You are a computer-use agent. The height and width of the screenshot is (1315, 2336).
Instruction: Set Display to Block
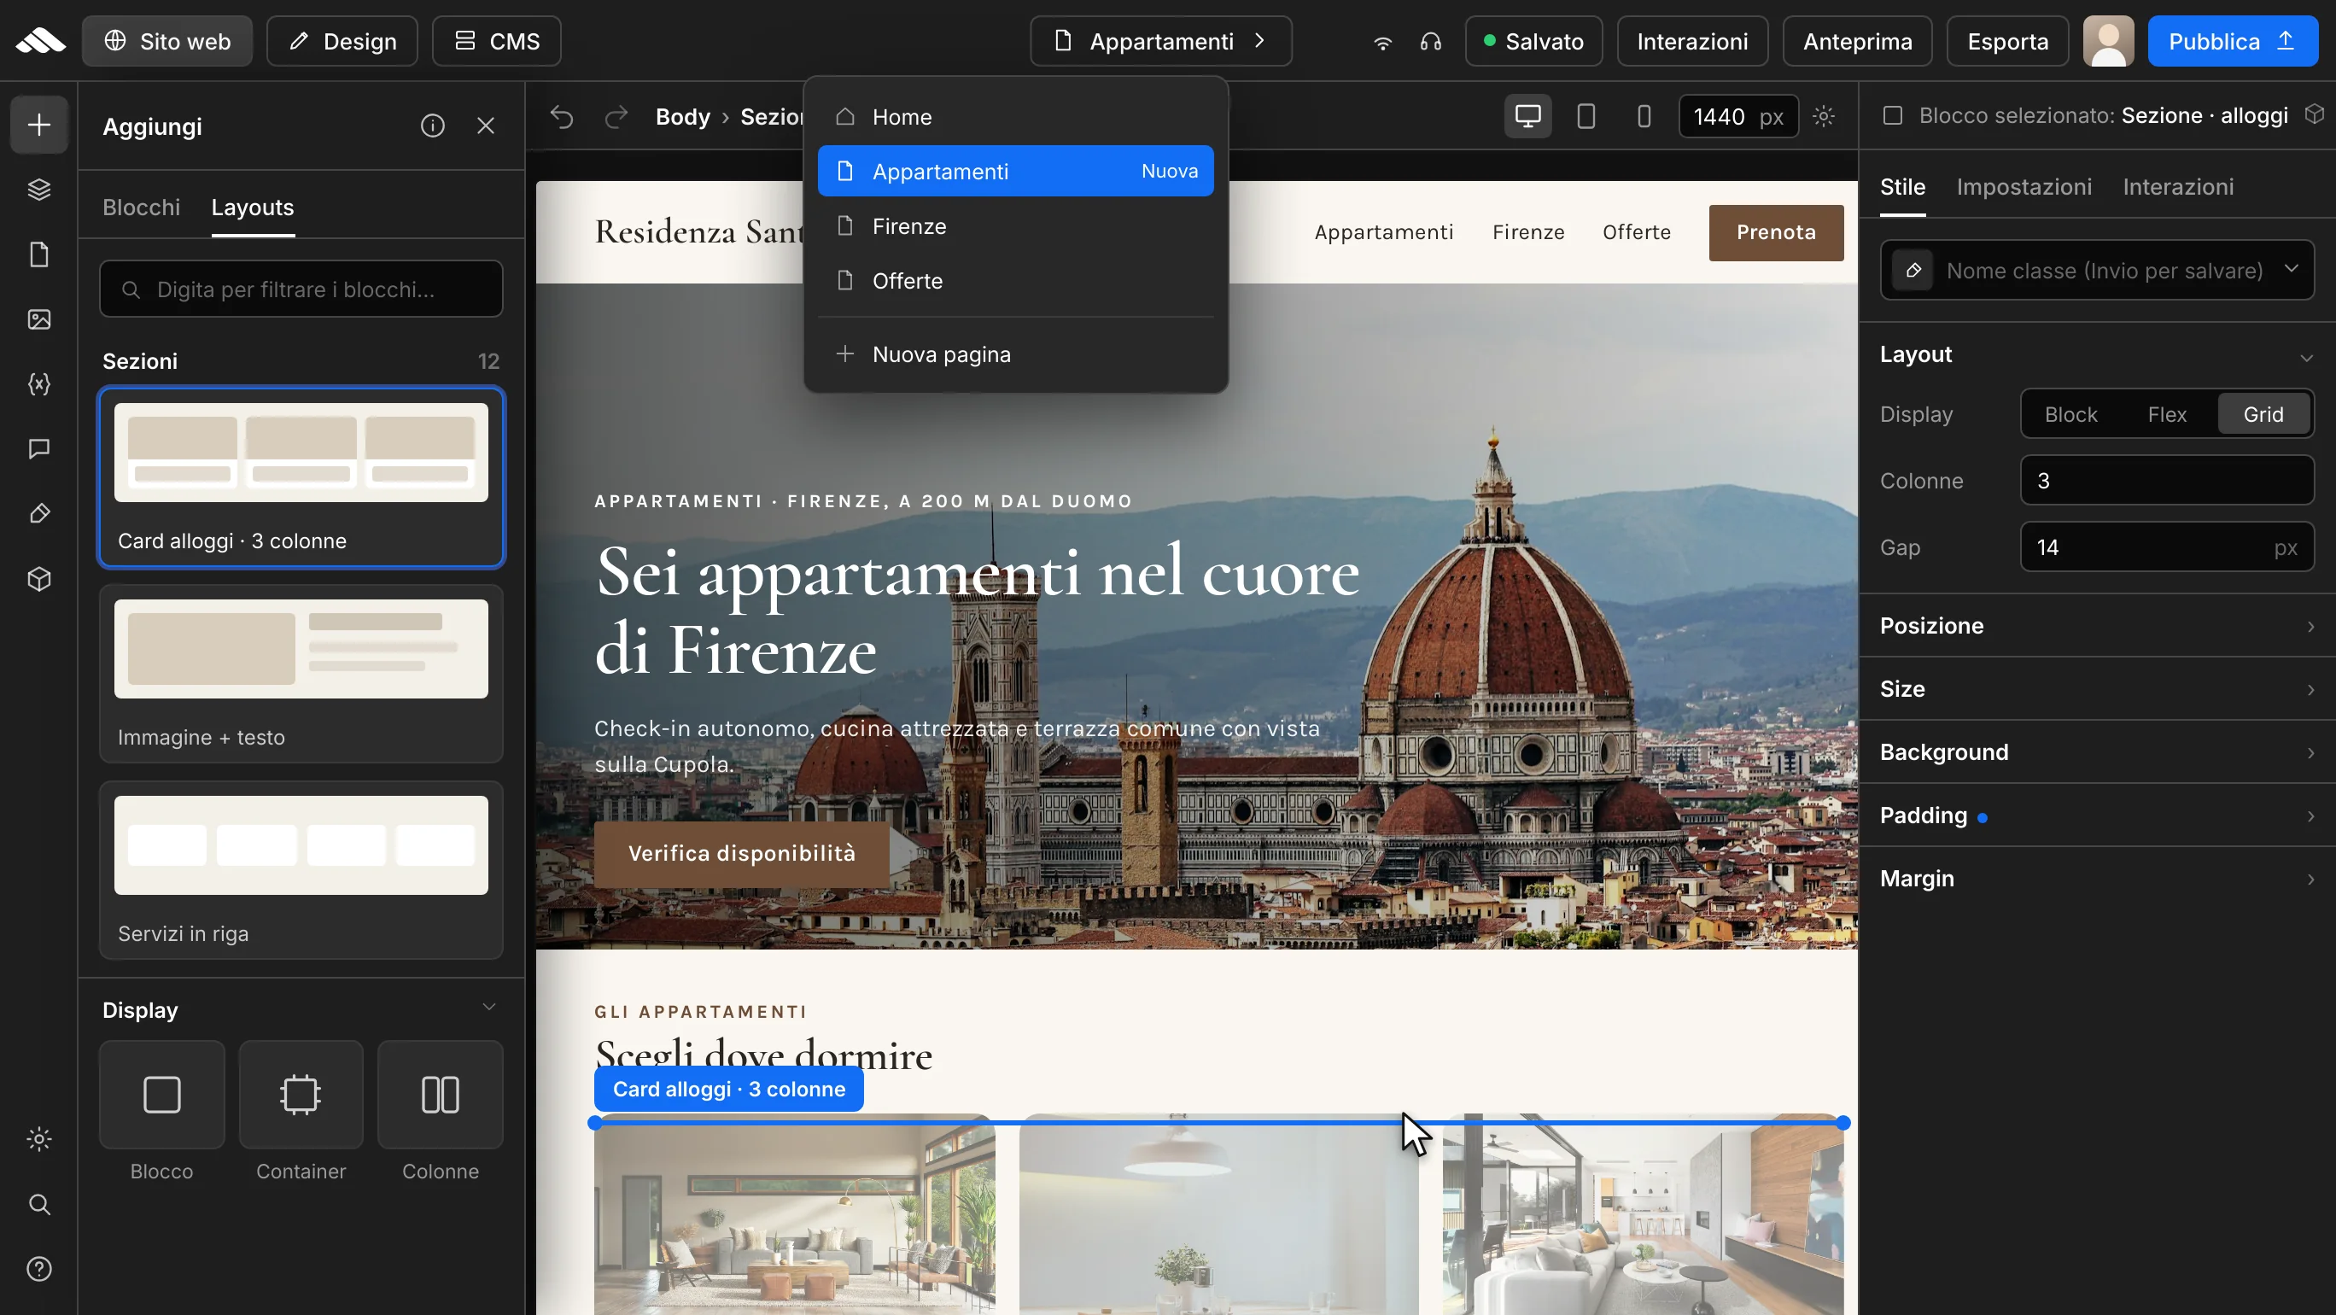click(2071, 414)
